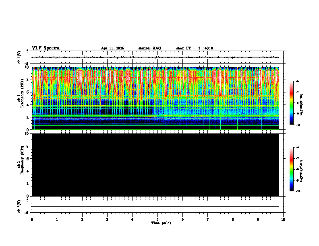This screenshot has width=319, height=246.
Task: Click the ch.1 colorbar "log(PSD)(V²/Hz)" label
Action: pyautogui.click(x=302, y=105)
